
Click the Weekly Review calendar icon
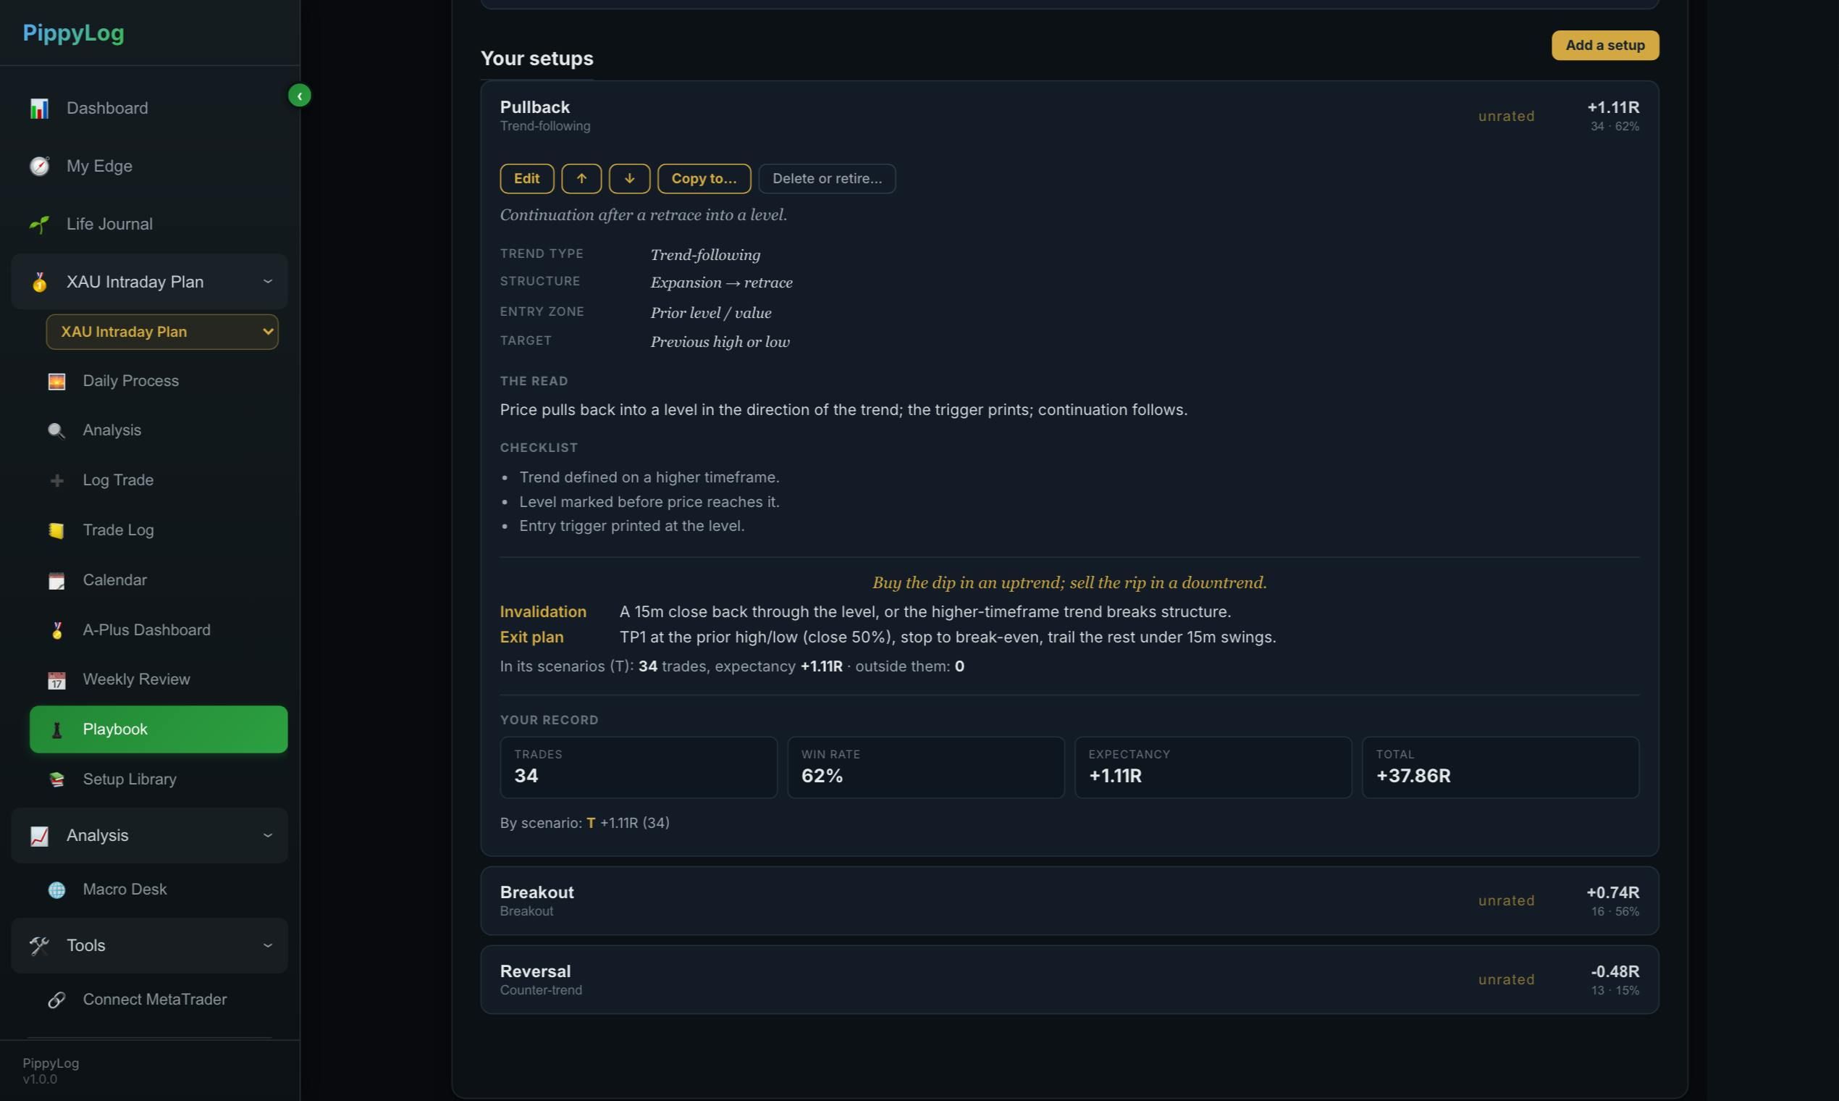[56, 679]
